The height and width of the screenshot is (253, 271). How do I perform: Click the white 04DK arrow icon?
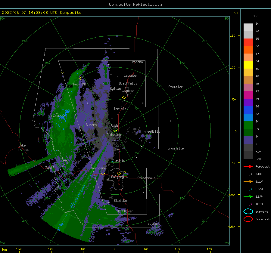(248, 174)
